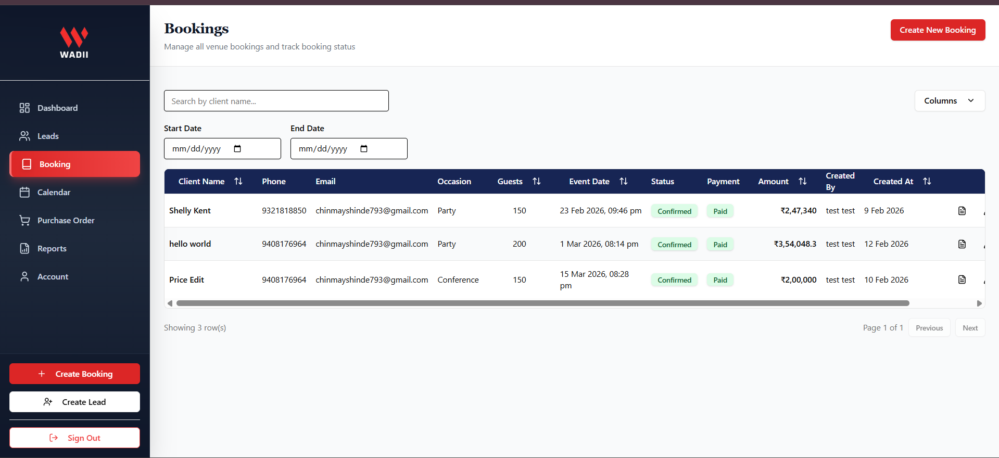Click created date 12 Feb 2026
999x458 pixels.
click(x=886, y=244)
